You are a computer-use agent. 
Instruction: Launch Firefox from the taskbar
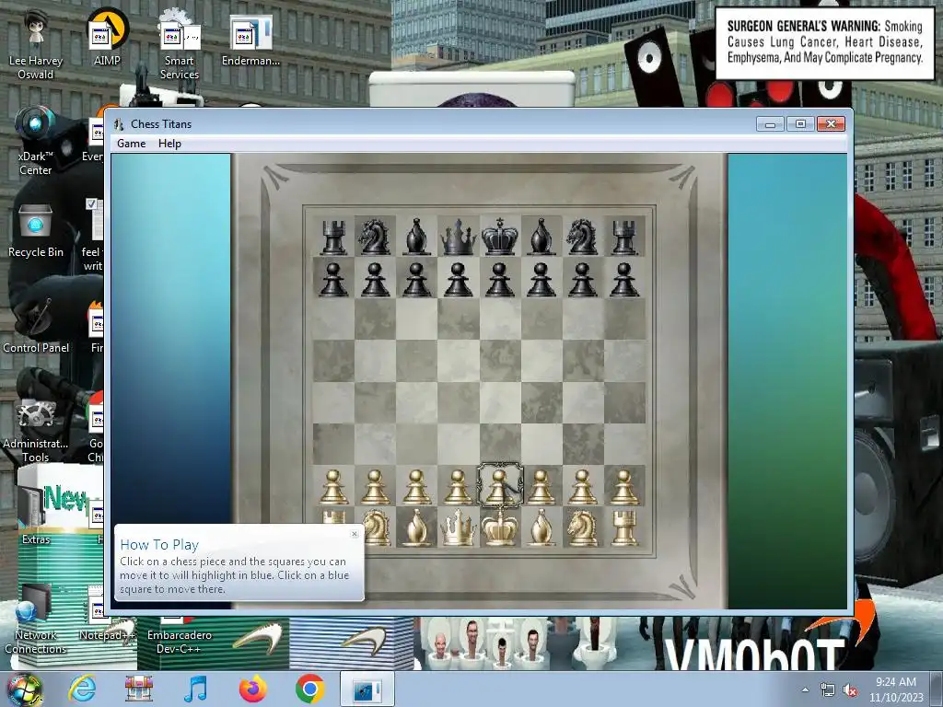tap(252, 689)
